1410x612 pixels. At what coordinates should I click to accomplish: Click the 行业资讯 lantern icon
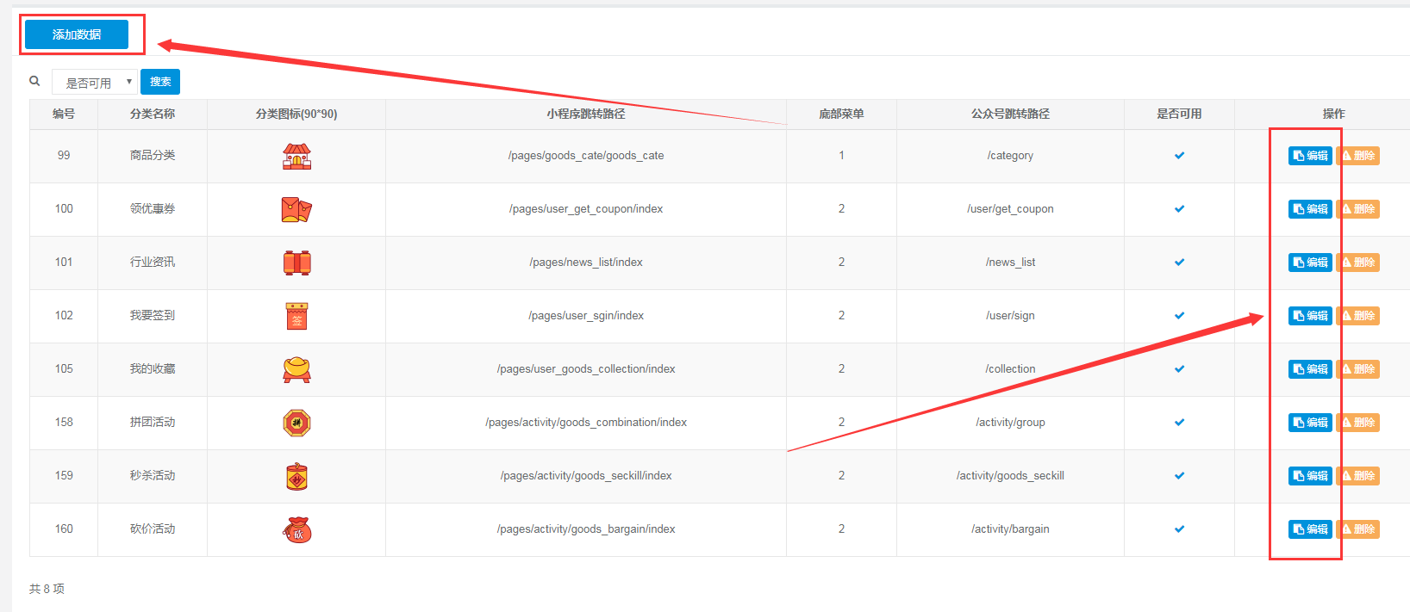(296, 263)
